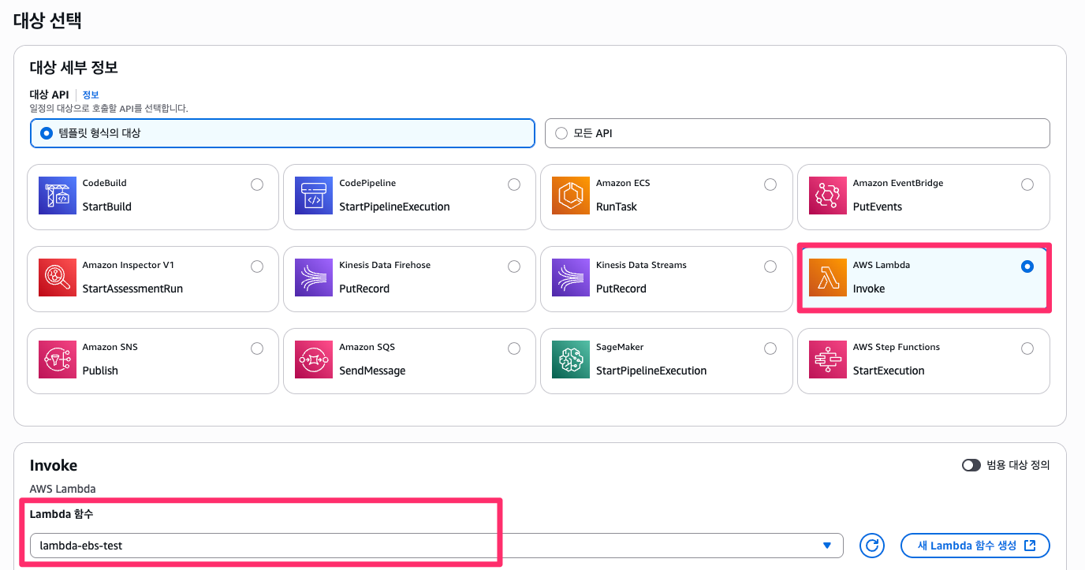The height and width of the screenshot is (570, 1085).
Task: Click the CodeBuild service icon
Action: click(x=58, y=196)
